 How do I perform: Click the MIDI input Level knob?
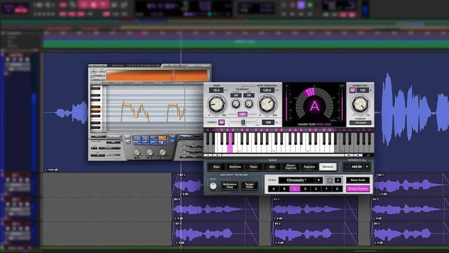(213, 186)
